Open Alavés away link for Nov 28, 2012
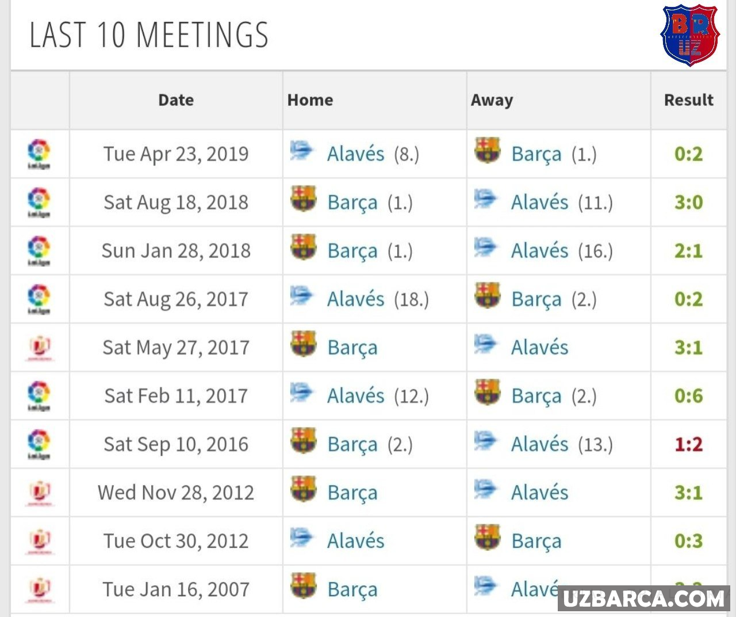736x617 pixels. click(539, 493)
